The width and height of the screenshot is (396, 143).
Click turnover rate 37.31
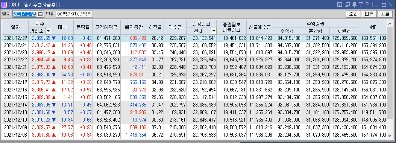(x=157, y=127)
